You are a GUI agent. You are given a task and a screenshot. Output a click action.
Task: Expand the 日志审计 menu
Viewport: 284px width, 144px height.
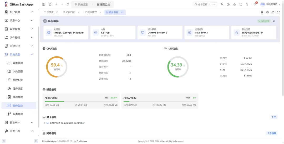coord(19,122)
